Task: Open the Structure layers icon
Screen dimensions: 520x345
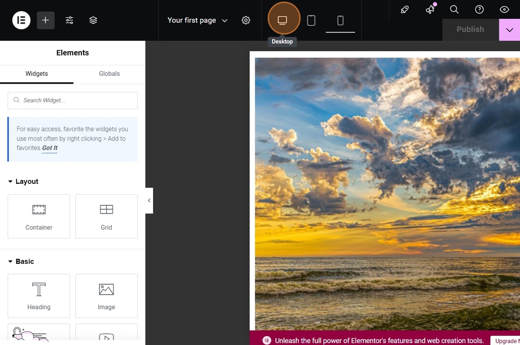Action: (x=93, y=20)
